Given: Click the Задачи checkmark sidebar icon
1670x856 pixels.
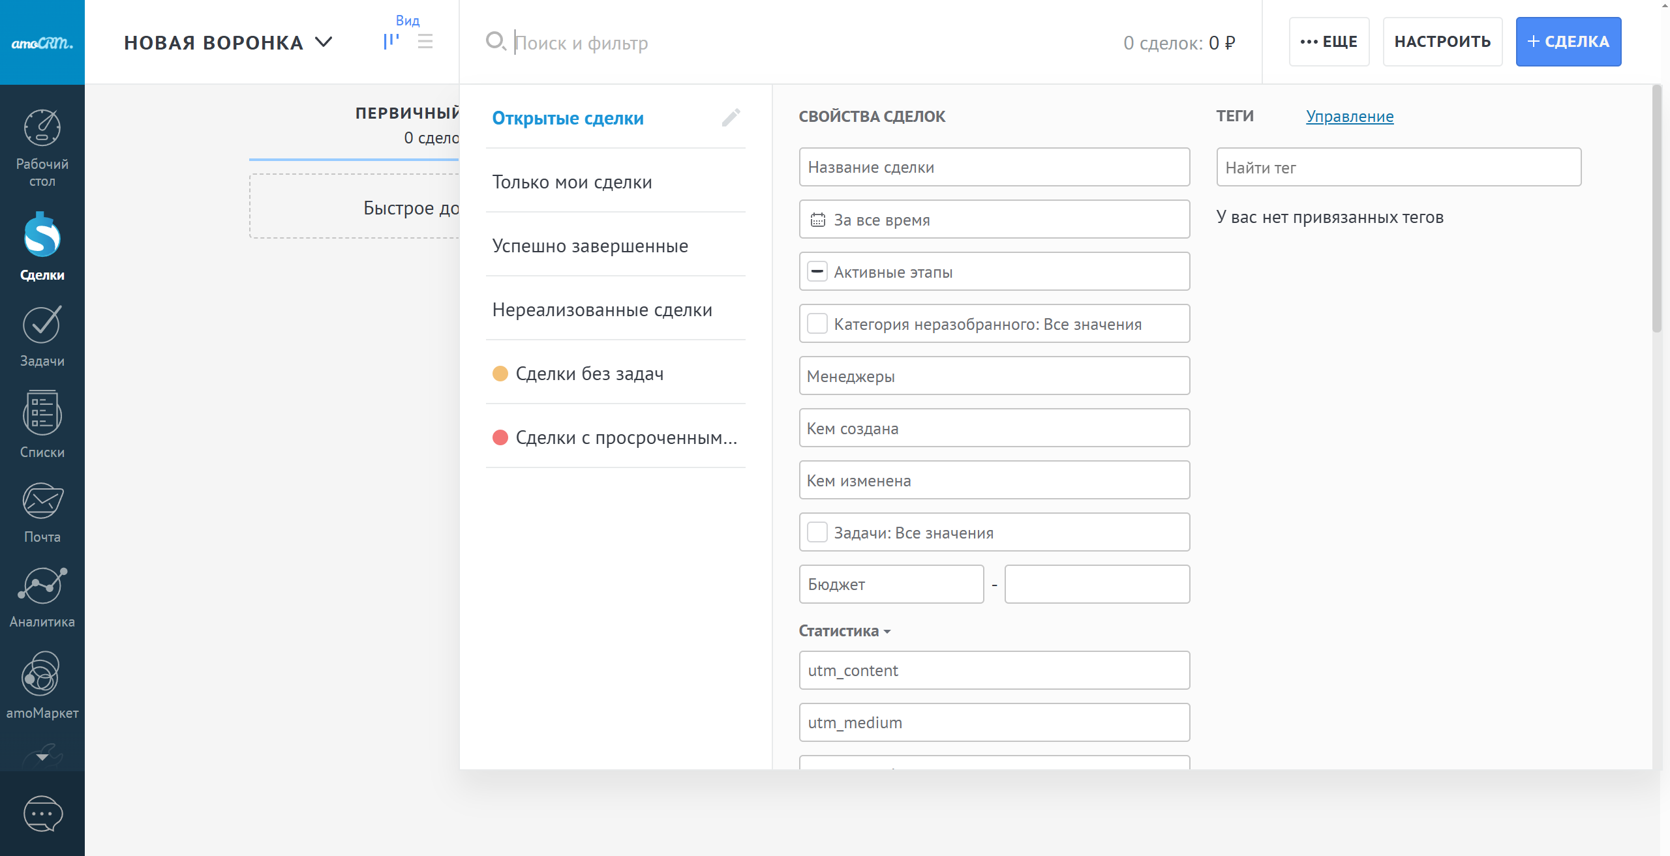Looking at the screenshot, I should [x=42, y=325].
